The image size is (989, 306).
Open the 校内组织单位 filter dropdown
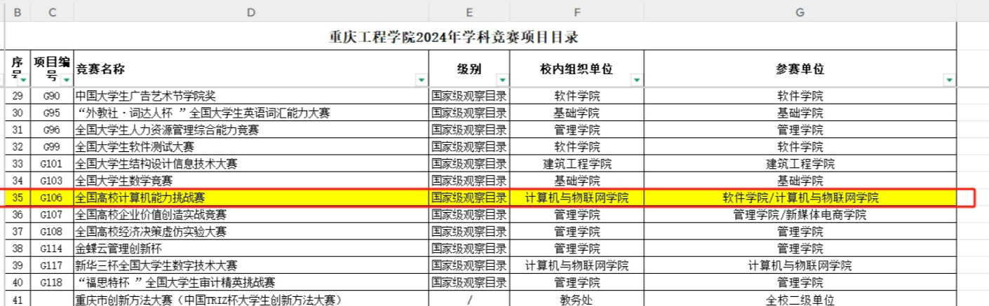(637, 81)
